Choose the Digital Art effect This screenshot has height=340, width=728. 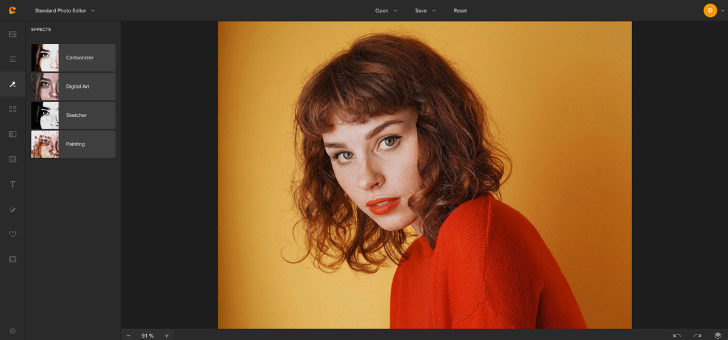tap(73, 87)
